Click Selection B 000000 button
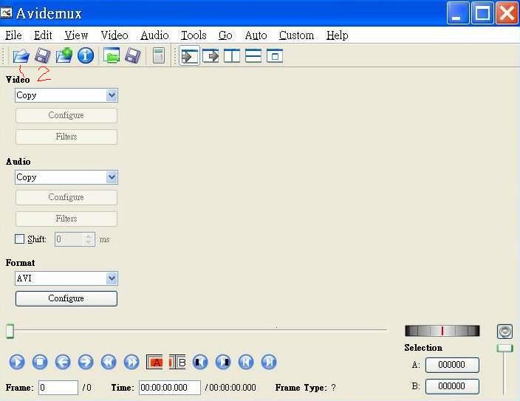Viewport: 520px width, 401px height. (452, 386)
